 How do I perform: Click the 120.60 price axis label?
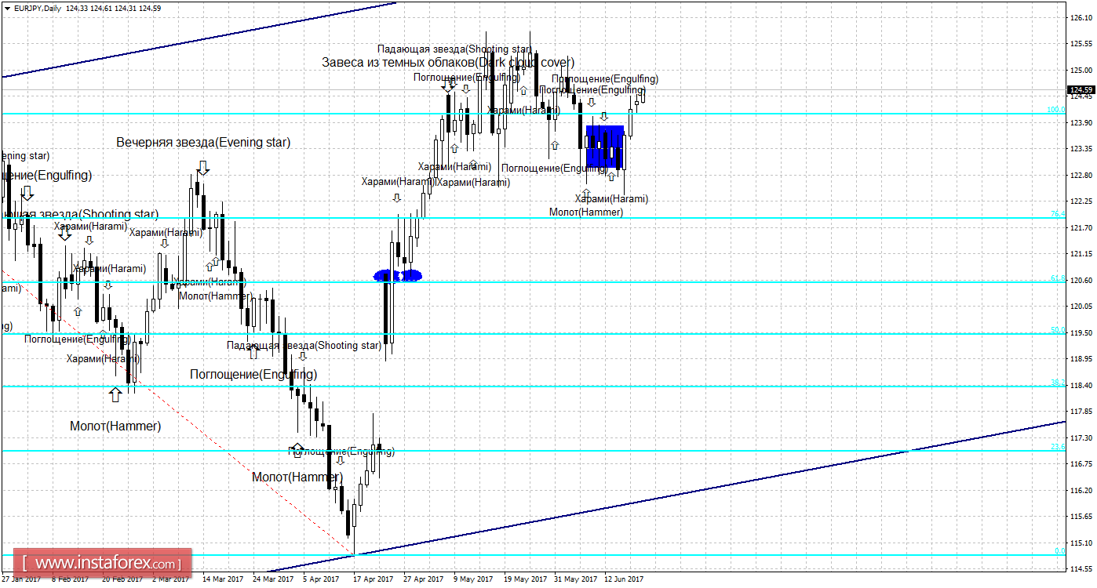(x=1081, y=280)
